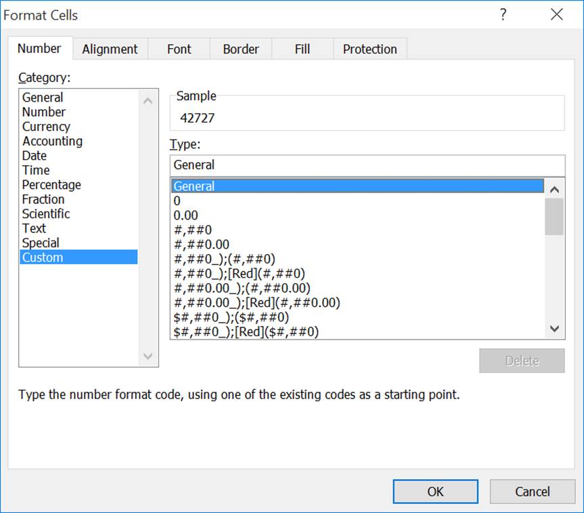Select the Fraction category

(78, 199)
